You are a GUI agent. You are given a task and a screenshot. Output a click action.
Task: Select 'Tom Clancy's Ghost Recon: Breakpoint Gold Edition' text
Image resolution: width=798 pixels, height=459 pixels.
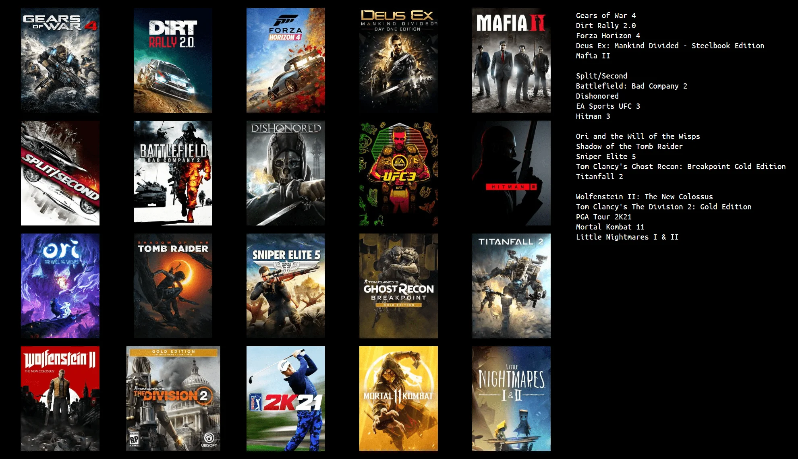tap(681, 167)
